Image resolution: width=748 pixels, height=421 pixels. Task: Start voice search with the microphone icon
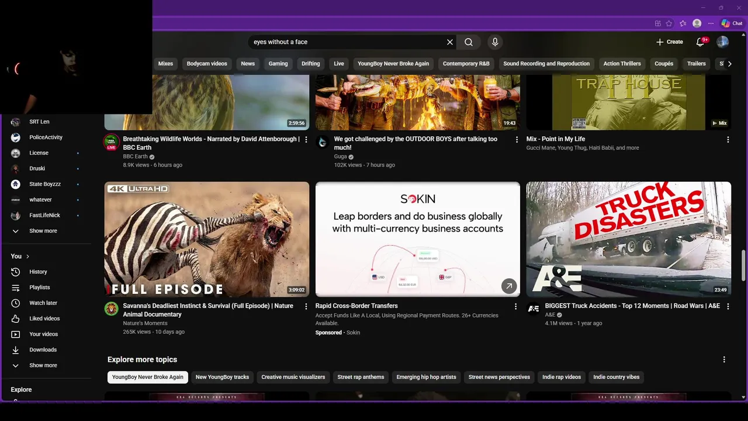[495, 42]
